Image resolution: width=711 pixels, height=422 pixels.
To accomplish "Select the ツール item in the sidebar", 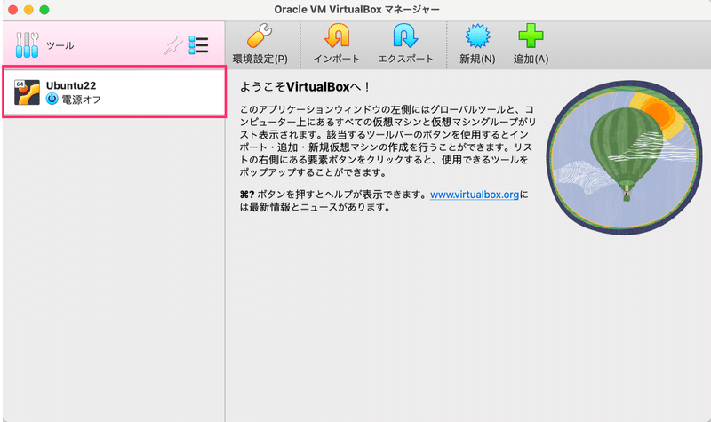I will coord(114,44).
